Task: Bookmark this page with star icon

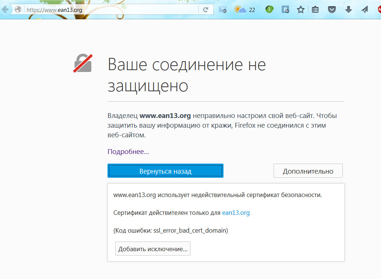Action: click(x=301, y=10)
